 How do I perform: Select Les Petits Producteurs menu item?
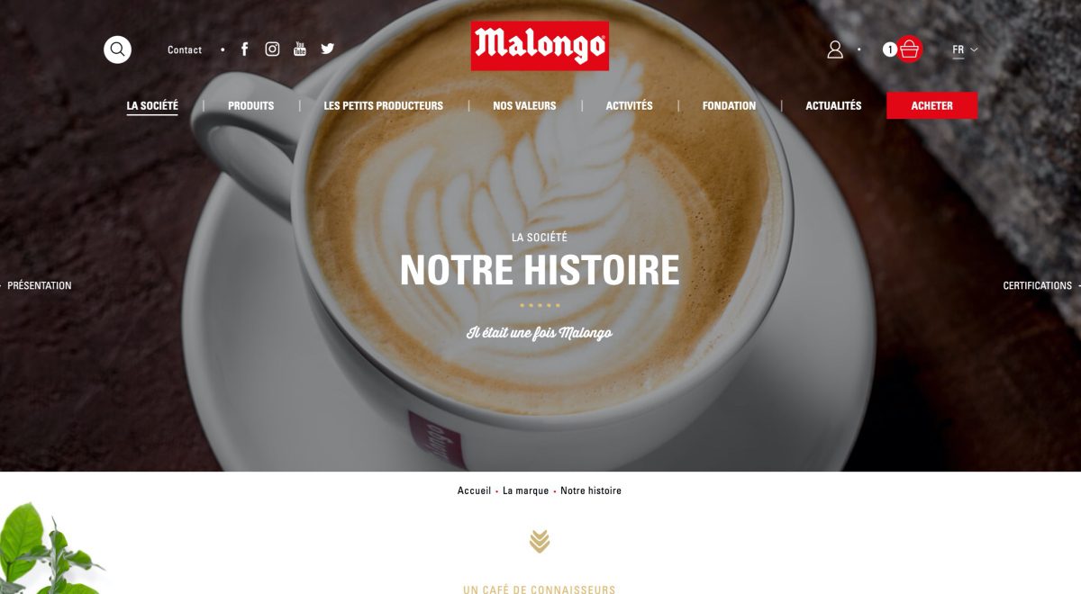[384, 106]
